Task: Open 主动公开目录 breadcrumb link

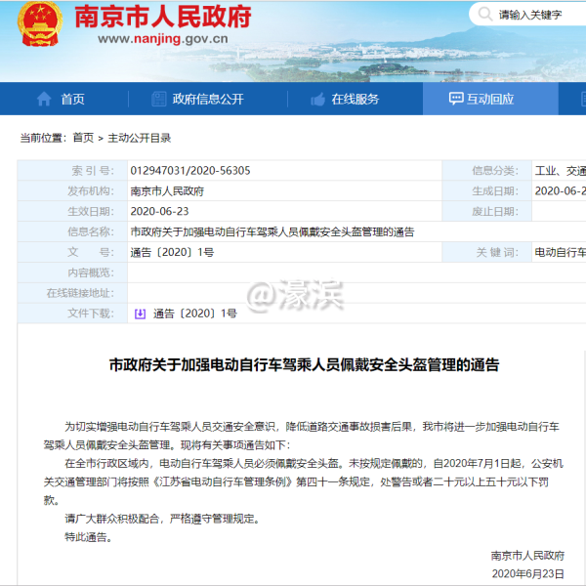Action: click(139, 138)
